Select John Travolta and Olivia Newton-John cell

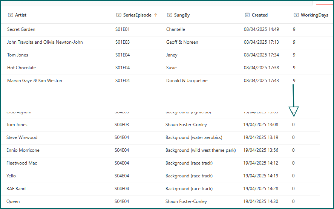[45, 42]
